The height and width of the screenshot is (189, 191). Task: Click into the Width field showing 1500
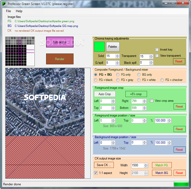pyautogui.click(x=138, y=165)
